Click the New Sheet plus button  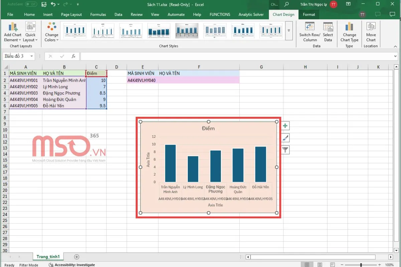(76, 256)
